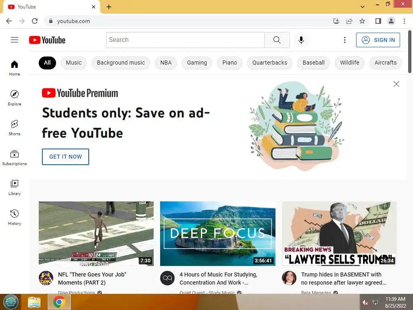
Task: Open NFL "There Goes Your Job" title
Action: click(92, 279)
